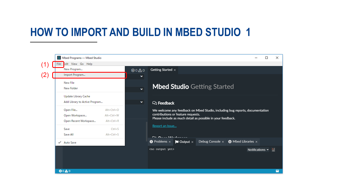
Task: Select Update Library Cache
Action: tap(90, 96)
